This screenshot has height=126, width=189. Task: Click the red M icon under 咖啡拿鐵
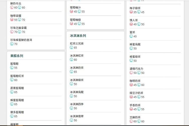pos(12,20)
